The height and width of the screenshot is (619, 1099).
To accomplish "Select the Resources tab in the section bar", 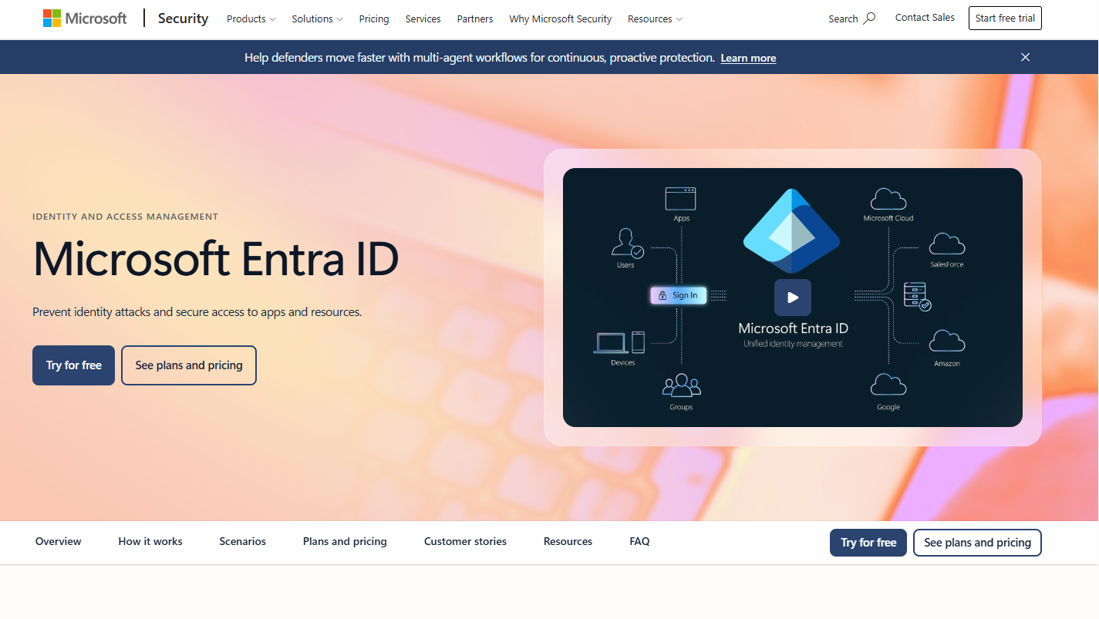I will (x=568, y=542).
